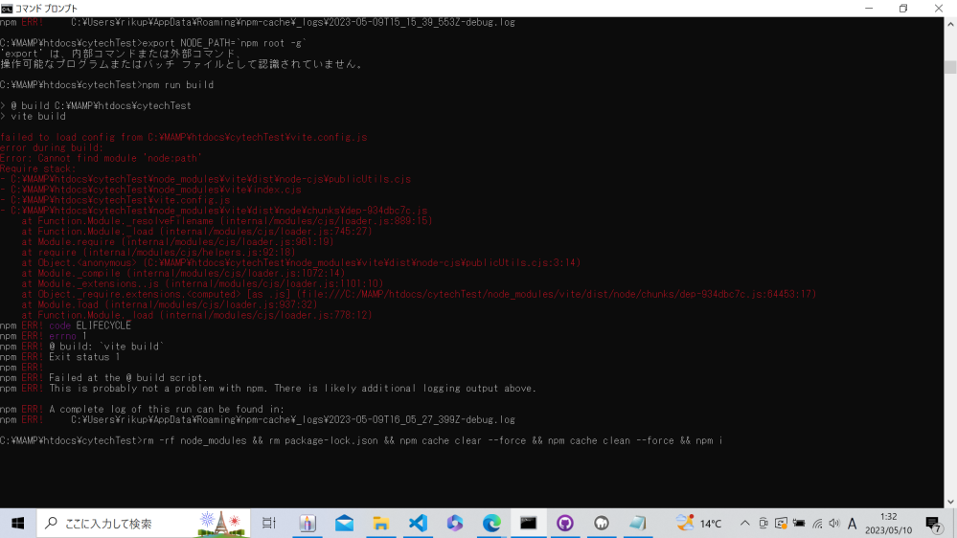Open the clock and calendar flyout
The height and width of the screenshot is (538, 957).
tap(889, 524)
